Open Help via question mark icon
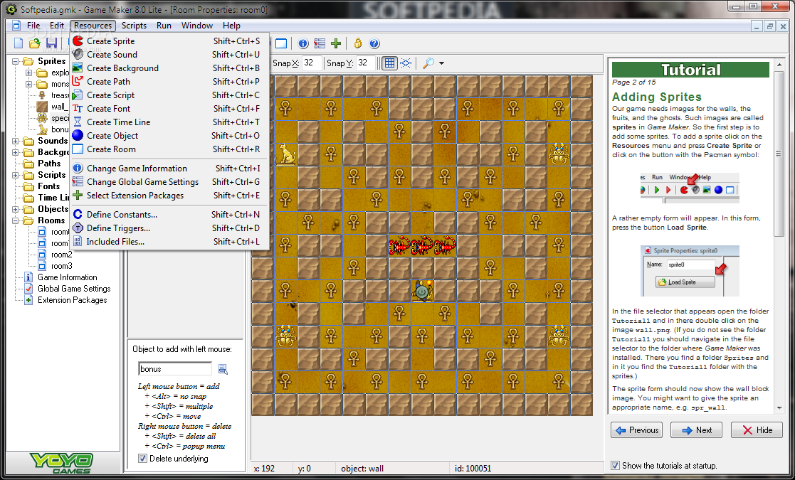795x480 pixels. point(374,43)
